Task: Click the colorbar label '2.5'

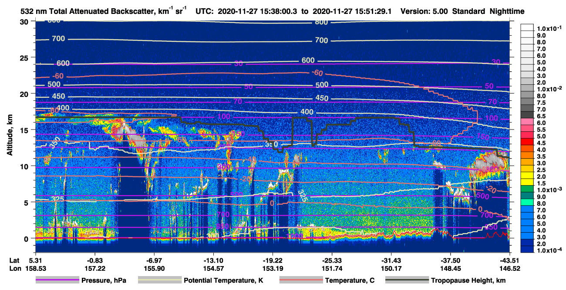Action: tap(541, 170)
